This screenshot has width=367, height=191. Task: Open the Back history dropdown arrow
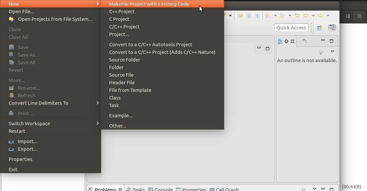313,16
